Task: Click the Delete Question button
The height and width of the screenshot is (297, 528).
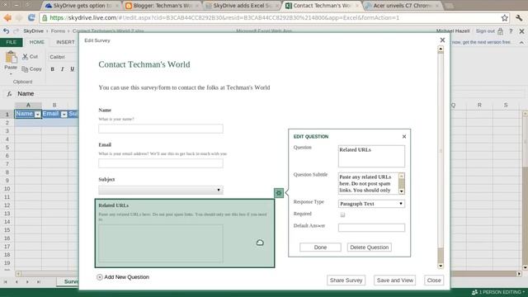Action: [x=369, y=247]
